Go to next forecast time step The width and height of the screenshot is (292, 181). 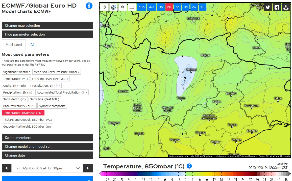88,168
